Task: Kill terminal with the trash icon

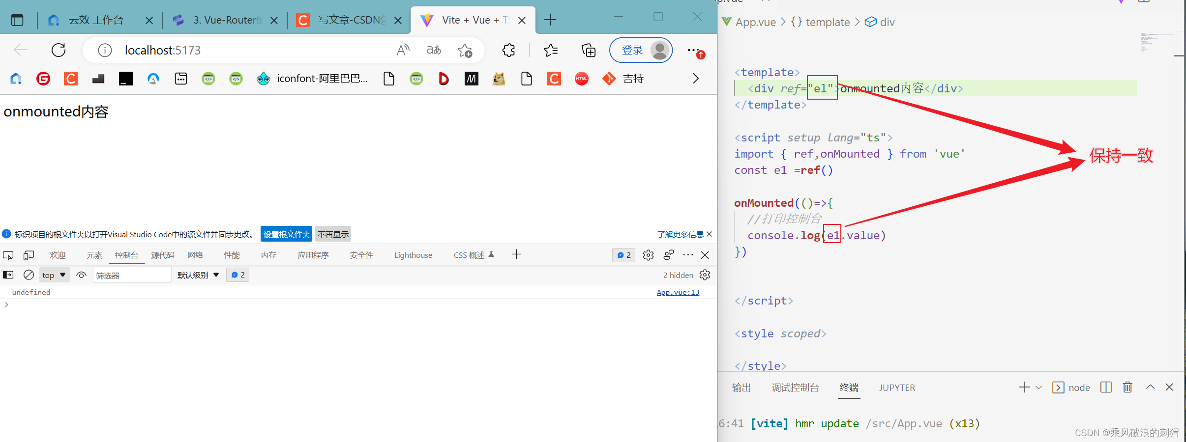Action: (1127, 387)
